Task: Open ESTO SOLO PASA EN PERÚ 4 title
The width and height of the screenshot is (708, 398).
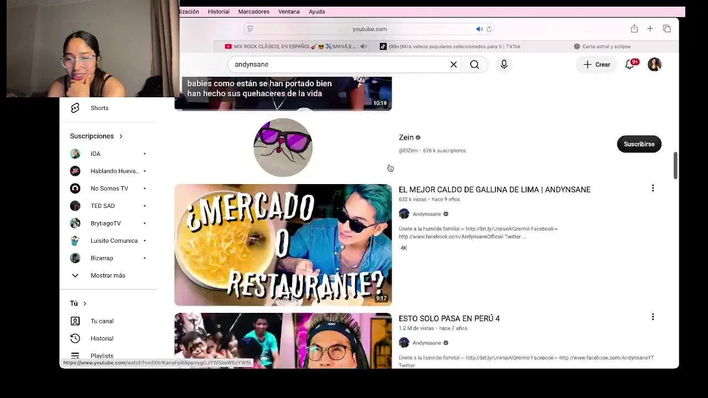Action: tap(449, 318)
